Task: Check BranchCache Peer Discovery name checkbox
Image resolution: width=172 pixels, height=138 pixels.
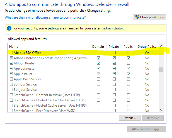Action: coord(11,111)
